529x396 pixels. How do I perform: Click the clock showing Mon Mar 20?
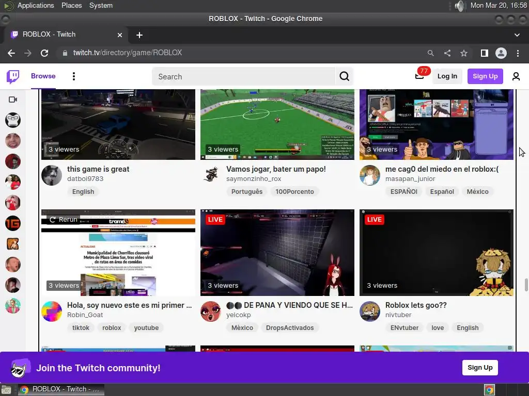click(498, 5)
